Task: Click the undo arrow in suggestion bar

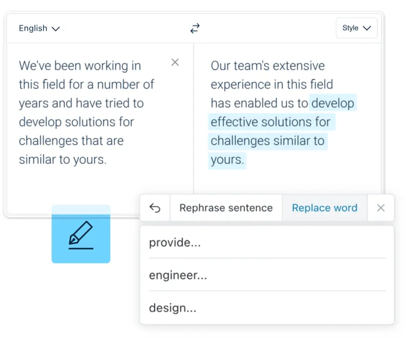Action: pyautogui.click(x=155, y=208)
